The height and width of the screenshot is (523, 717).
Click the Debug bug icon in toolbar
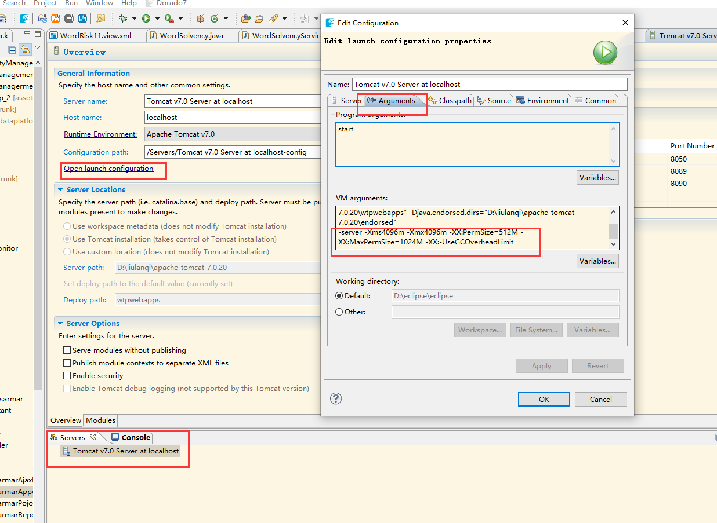(x=123, y=19)
